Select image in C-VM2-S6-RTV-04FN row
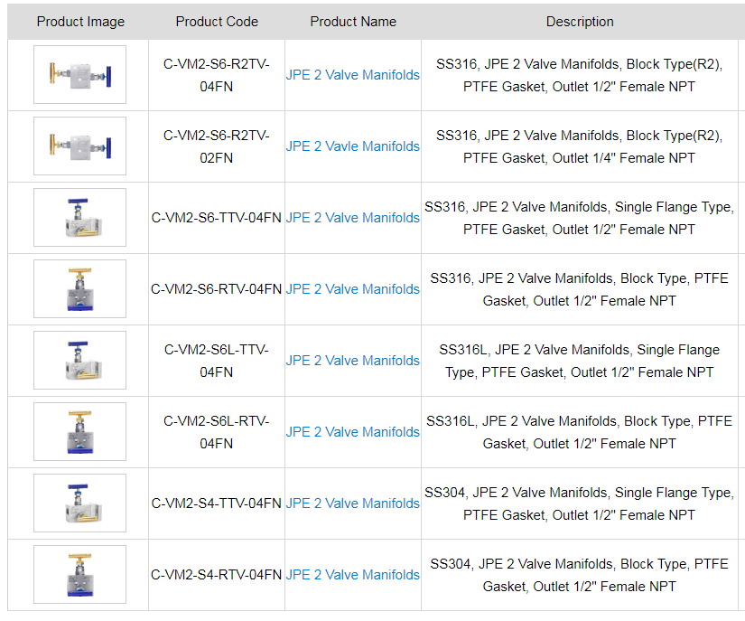Image resolution: width=745 pixels, height=621 pixels. pos(79,289)
